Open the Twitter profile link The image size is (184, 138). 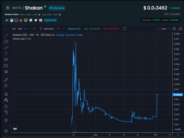[36, 20]
